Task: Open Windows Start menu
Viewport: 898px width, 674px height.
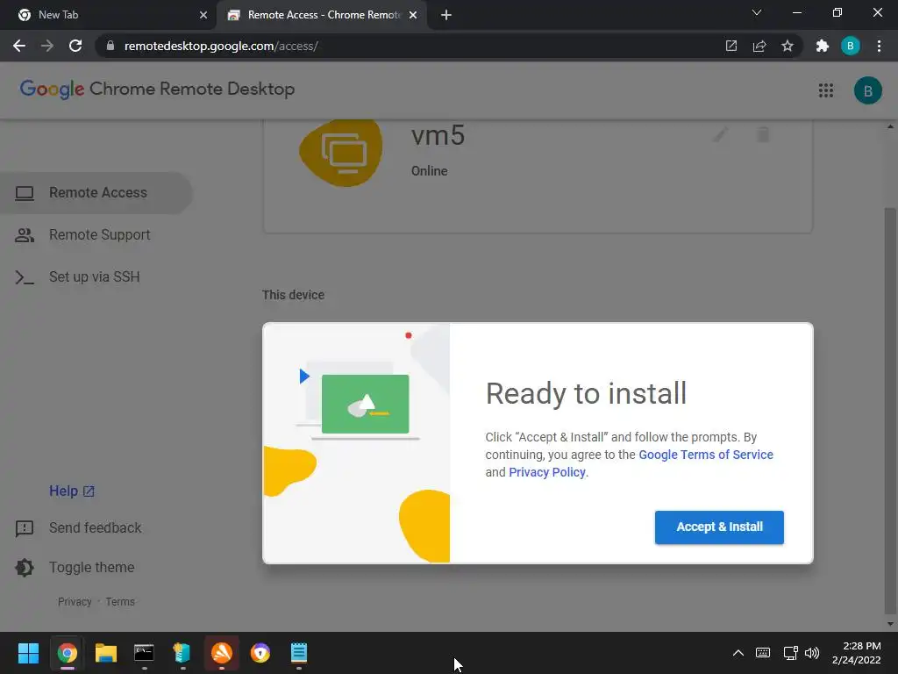Action: (x=28, y=653)
